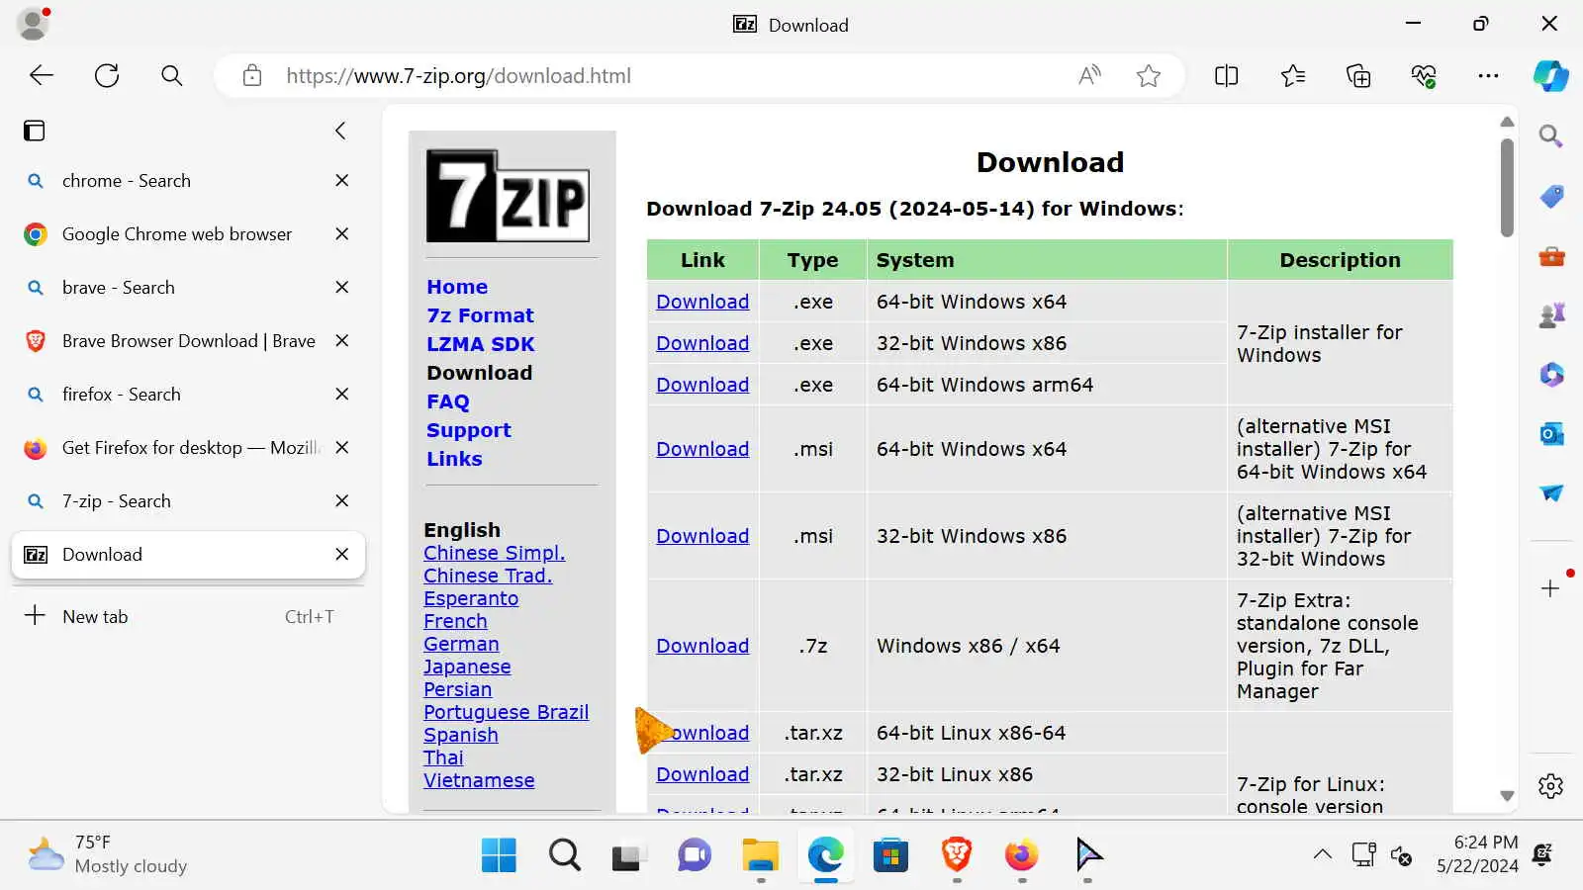Open the Favorites list
1583x890 pixels.
[1292, 76]
